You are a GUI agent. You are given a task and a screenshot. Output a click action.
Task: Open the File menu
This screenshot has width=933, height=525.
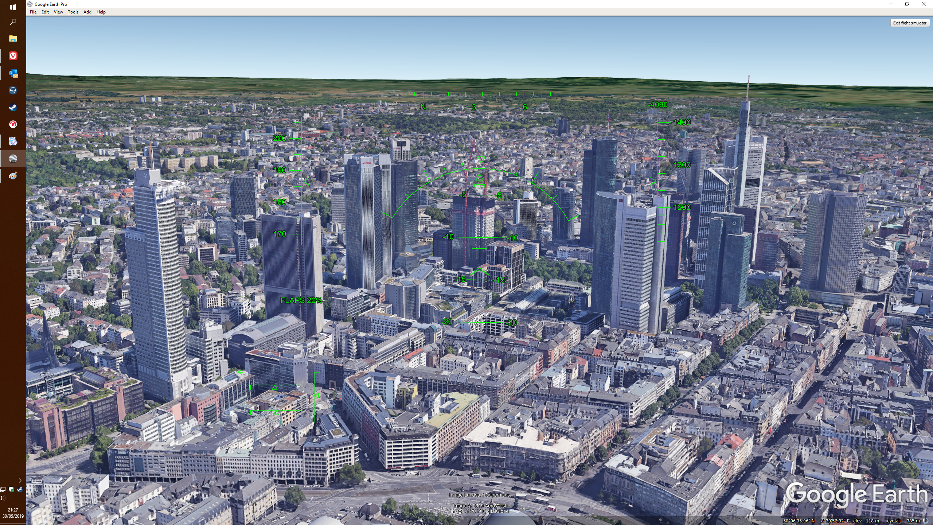point(33,12)
